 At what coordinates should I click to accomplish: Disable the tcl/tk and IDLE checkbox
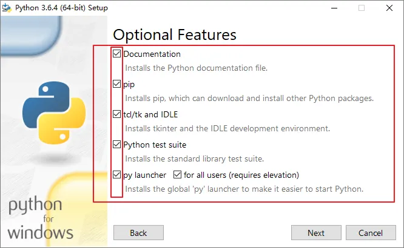click(117, 114)
